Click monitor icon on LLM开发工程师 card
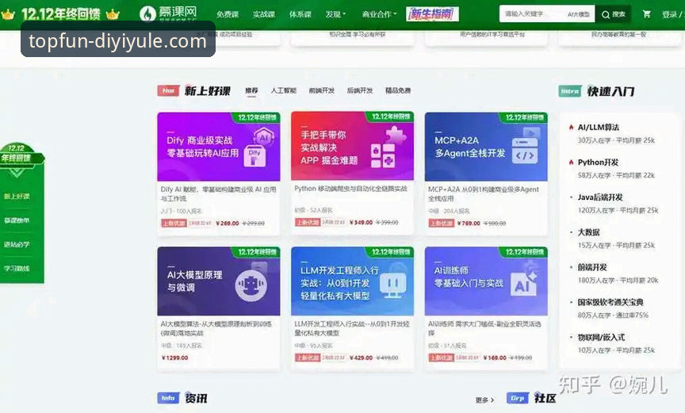This screenshot has width=685, height=413. point(392,284)
